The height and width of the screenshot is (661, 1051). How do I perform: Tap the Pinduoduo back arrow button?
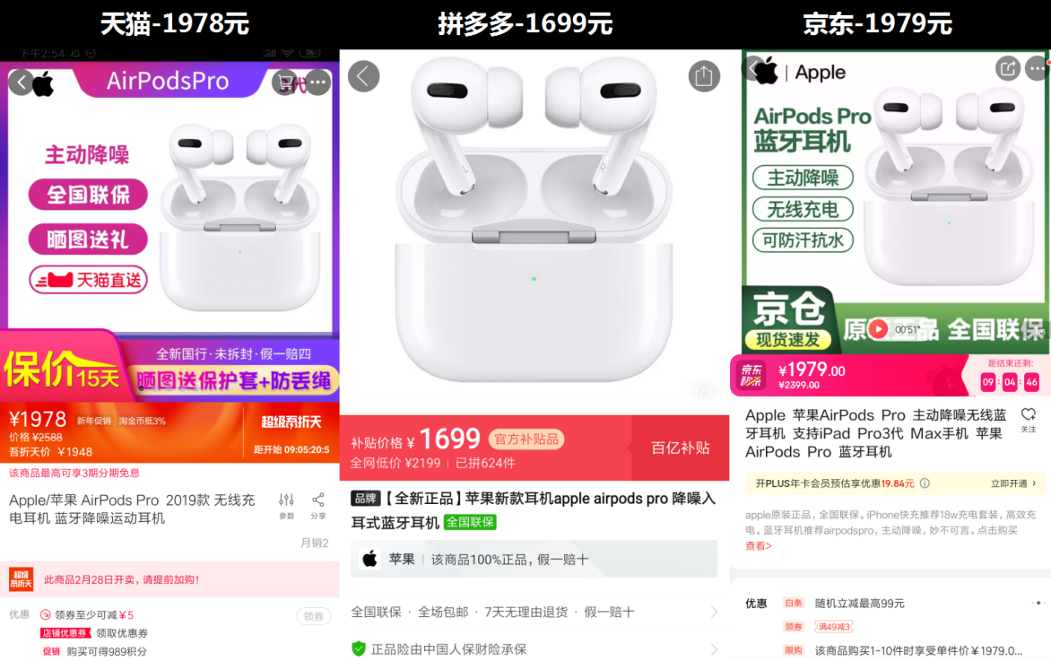(x=364, y=76)
